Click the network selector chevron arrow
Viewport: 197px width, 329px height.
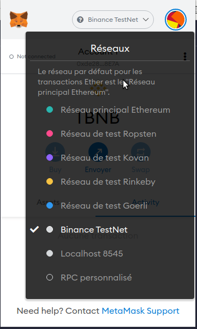click(x=146, y=20)
